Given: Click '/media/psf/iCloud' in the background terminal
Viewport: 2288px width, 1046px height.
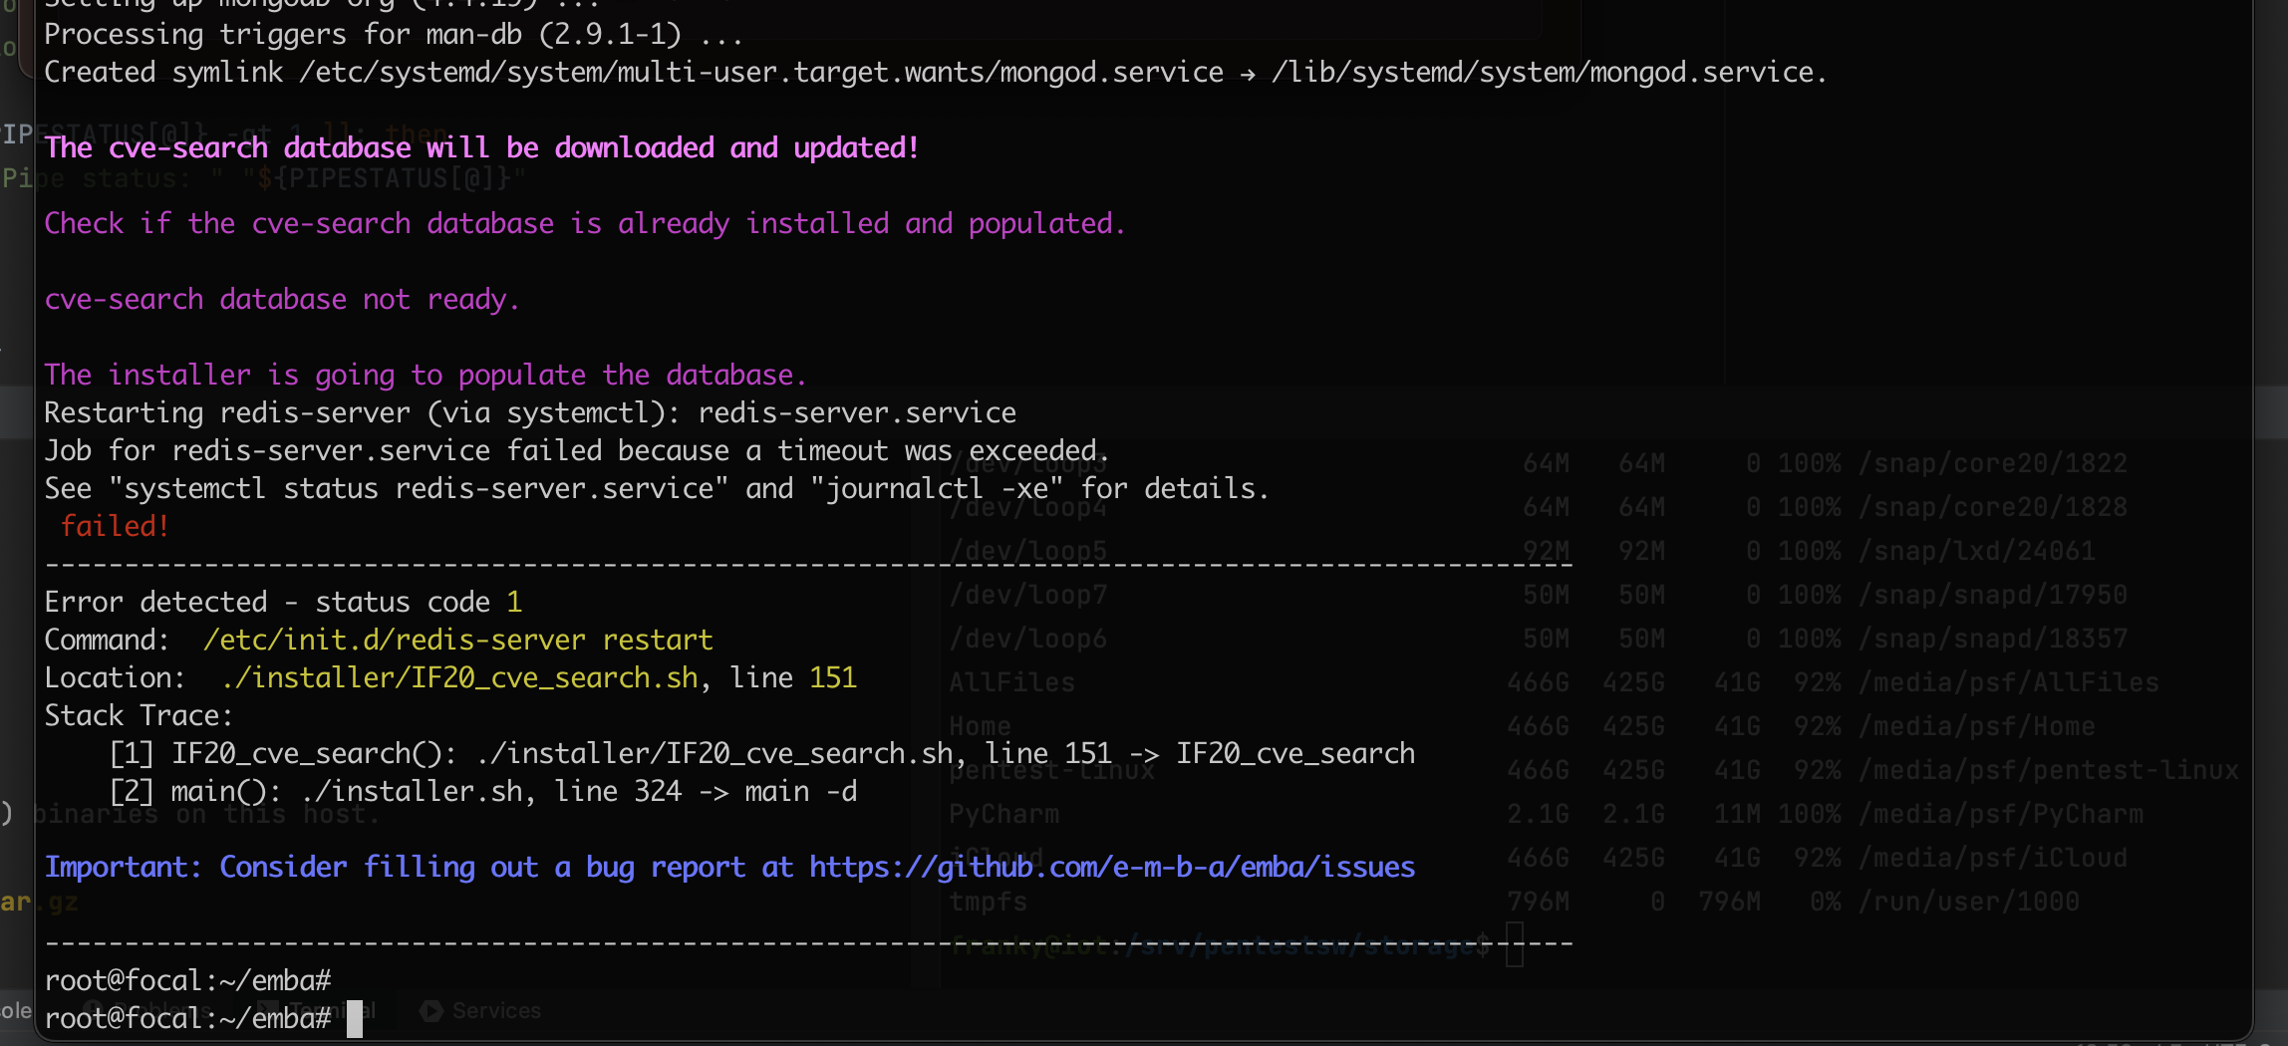Looking at the screenshot, I should point(1993,858).
